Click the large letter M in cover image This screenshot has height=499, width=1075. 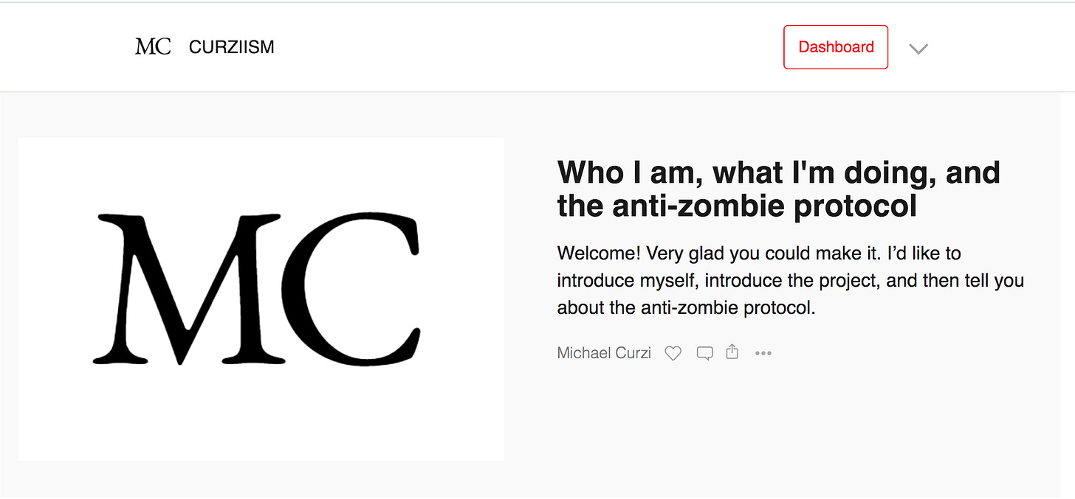pyautogui.click(x=188, y=288)
